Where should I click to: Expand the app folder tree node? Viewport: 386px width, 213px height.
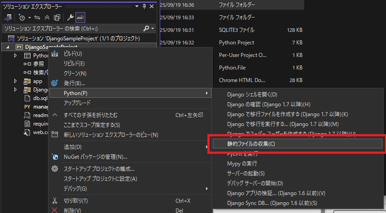15,81
